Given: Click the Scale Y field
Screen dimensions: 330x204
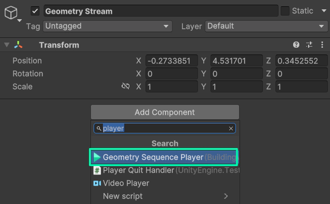Looking at the screenshot, I should (x=236, y=87).
